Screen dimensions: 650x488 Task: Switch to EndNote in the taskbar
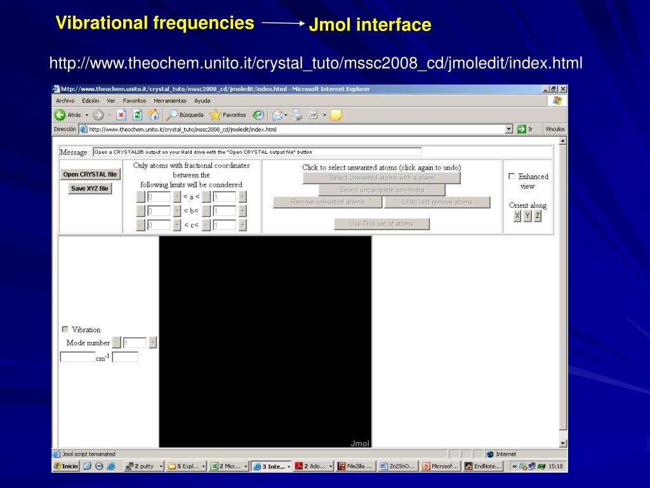483,466
